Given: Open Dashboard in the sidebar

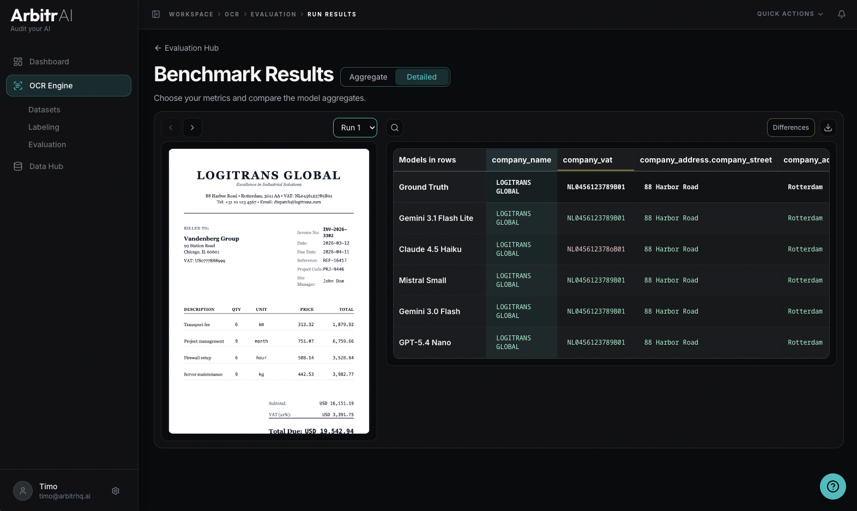Looking at the screenshot, I should (x=49, y=62).
